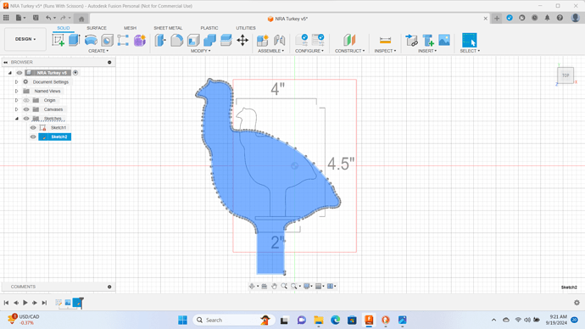The height and width of the screenshot is (329, 585).
Task: Open the CREATE dropdown menu
Action: pos(98,51)
